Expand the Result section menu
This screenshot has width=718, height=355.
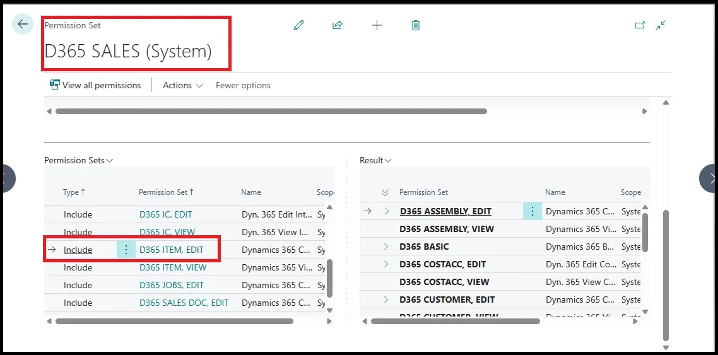pyautogui.click(x=376, y=161)
